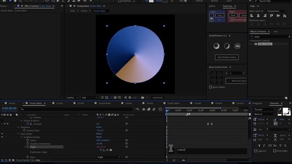292x164 pixels.
Task: Click the align bottom edges icon
Action: (x=285, y=16)
